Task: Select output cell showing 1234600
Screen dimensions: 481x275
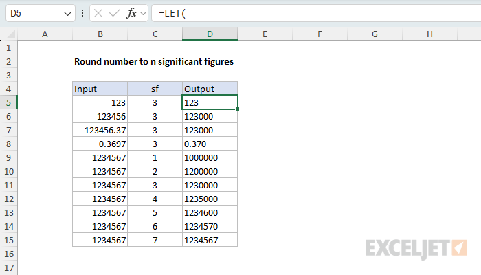Action: click(210, 212)
